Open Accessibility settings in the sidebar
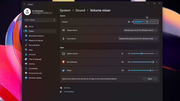Viewport: 180px width, 101px height. point(40,69)
